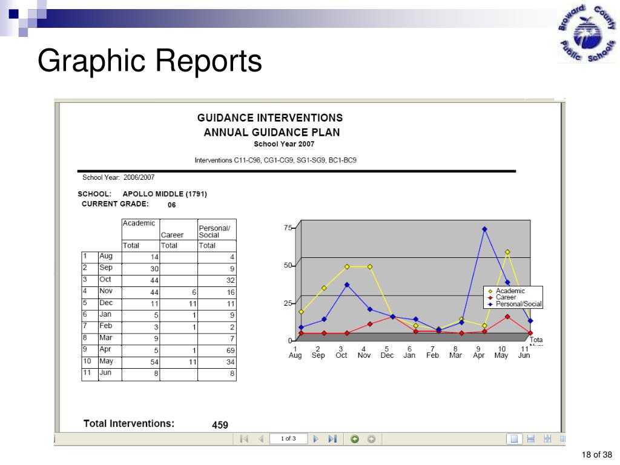Image resolution: width=620 pixels, height=465 pixels.
Task: Click the 'Graphic Reports' slide title
Action: pos(150,61)
